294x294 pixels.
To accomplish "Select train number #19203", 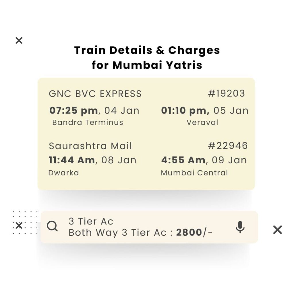I will pyautogui.click(x=227, y=94).
